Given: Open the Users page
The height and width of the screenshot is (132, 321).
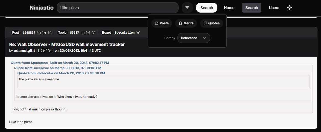Looking at the screenshot, I should pyautogui.click(x=274, y=8).
